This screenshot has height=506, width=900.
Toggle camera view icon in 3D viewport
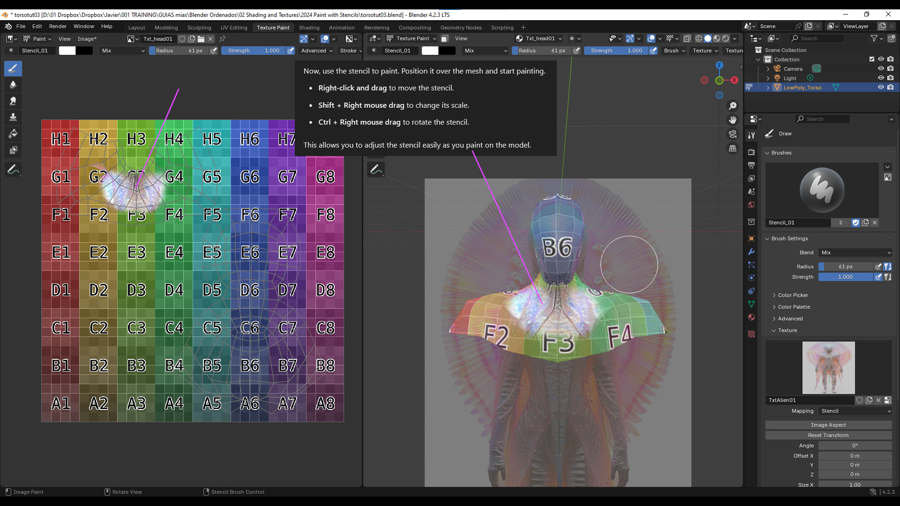point(733,134)
